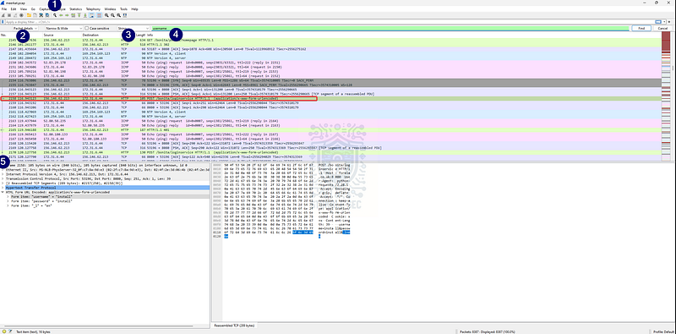Expand the Ethernet II tree row

3,170
